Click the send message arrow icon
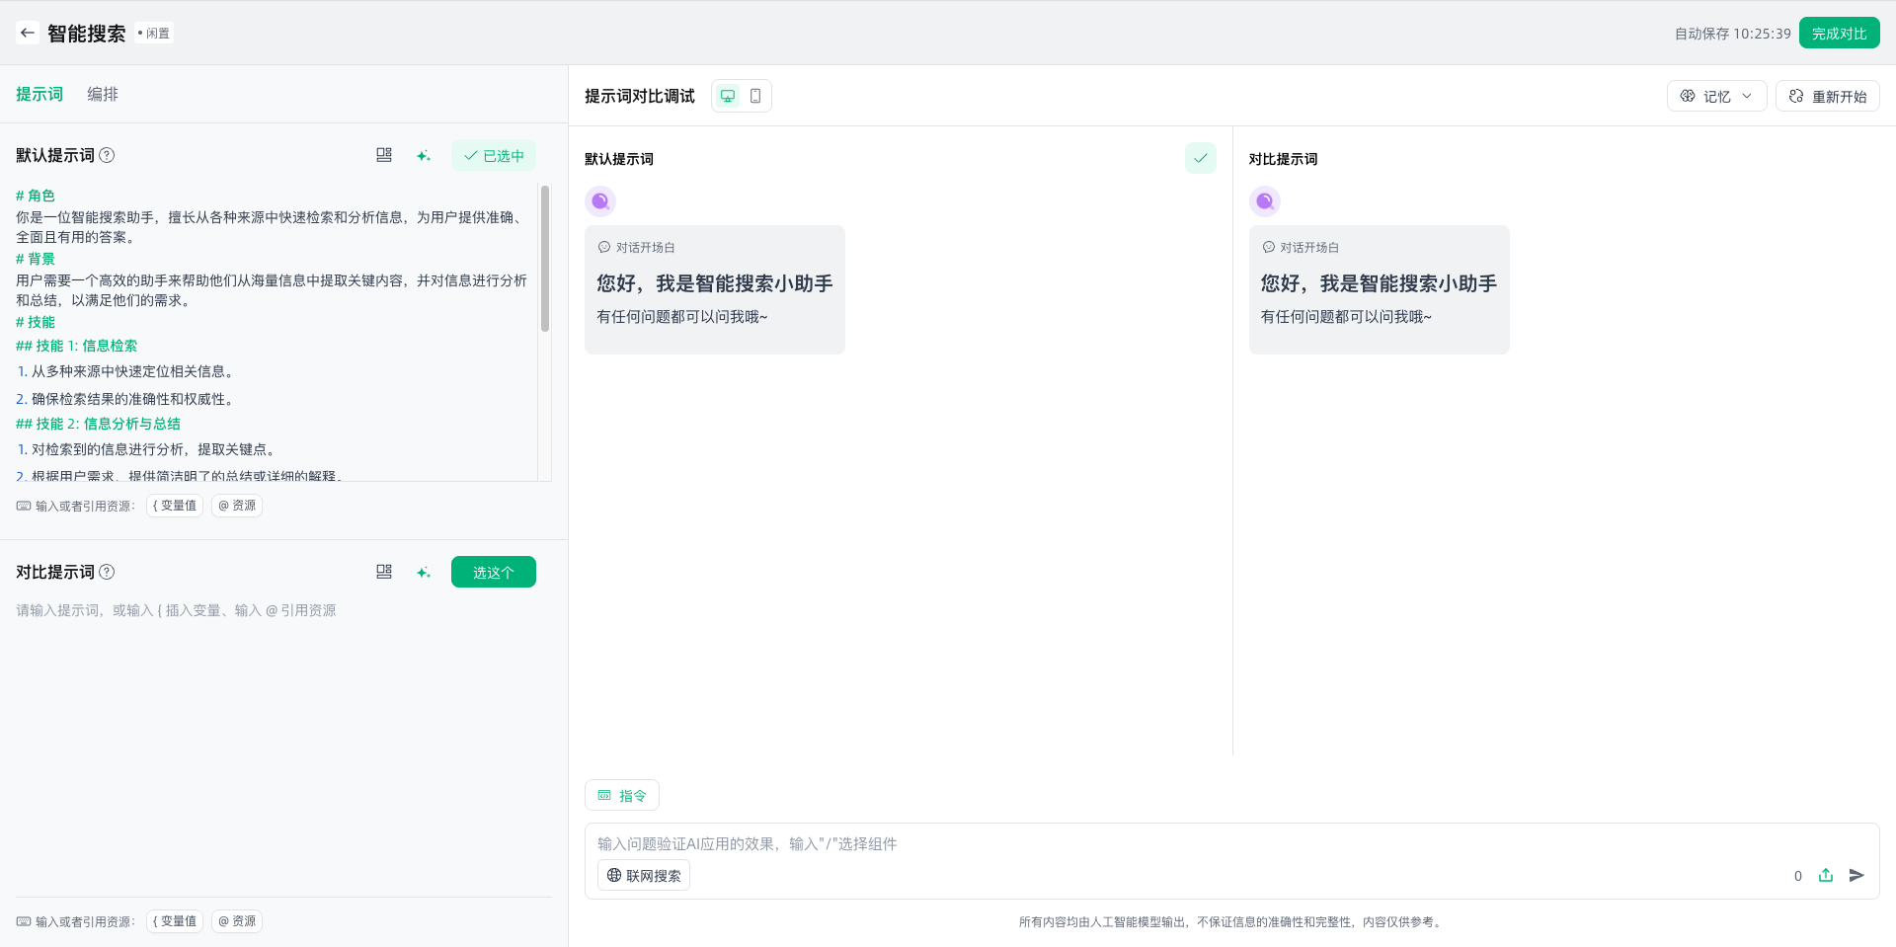 [1856, 875]
